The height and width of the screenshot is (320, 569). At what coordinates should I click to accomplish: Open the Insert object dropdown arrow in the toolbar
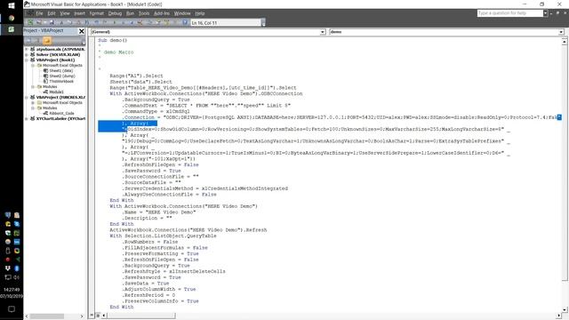coord(45,22)
